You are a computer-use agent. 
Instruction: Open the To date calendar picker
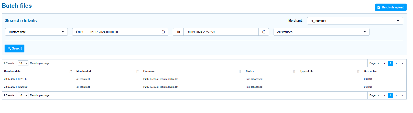[264, 32]
